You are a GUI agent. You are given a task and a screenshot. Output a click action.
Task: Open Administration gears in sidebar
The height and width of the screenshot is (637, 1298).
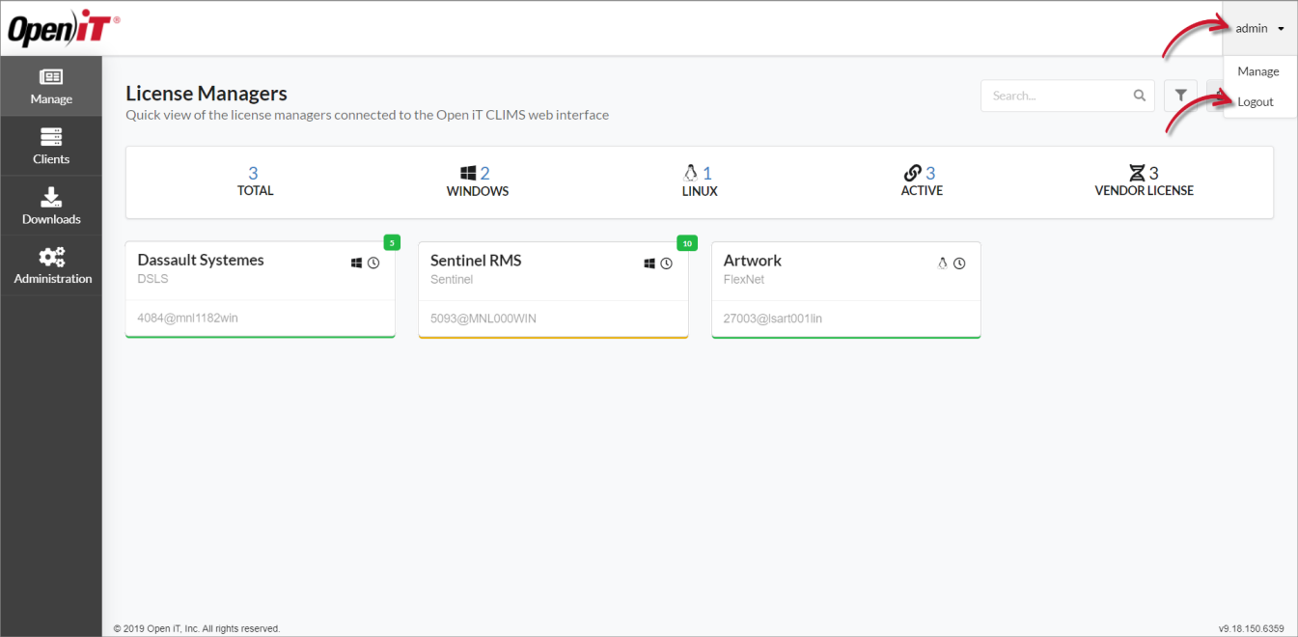pyautogui.click(x=51, y=266)
